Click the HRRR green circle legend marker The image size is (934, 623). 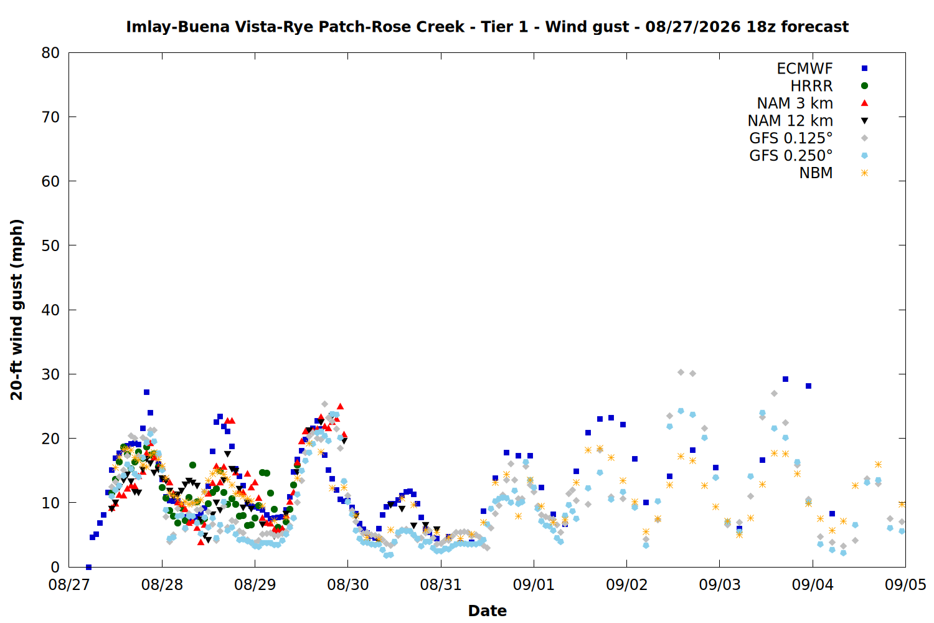point(864,86)
